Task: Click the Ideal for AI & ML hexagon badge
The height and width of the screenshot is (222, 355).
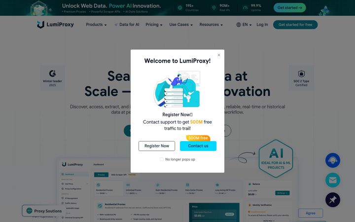Action: (276, 158)
